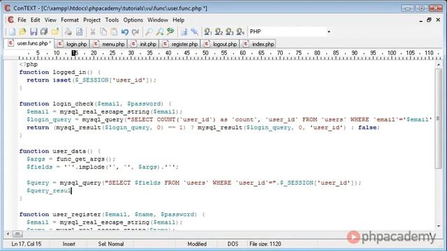Click the Cut scissors icon
The height and width of the screenshot is (251, 447).
coord(93,31)
